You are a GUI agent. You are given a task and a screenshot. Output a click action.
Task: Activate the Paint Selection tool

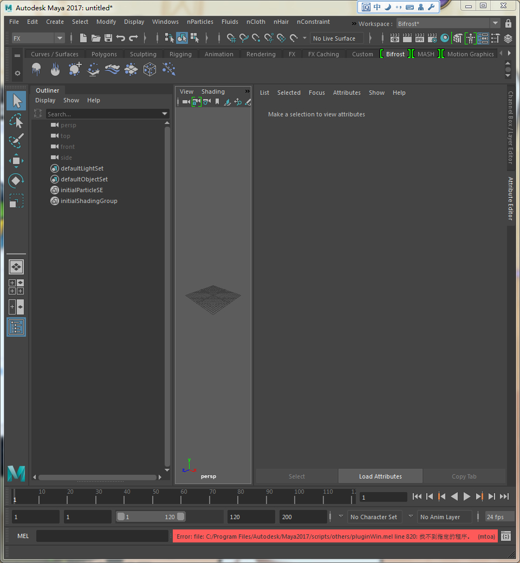point(16,141)
